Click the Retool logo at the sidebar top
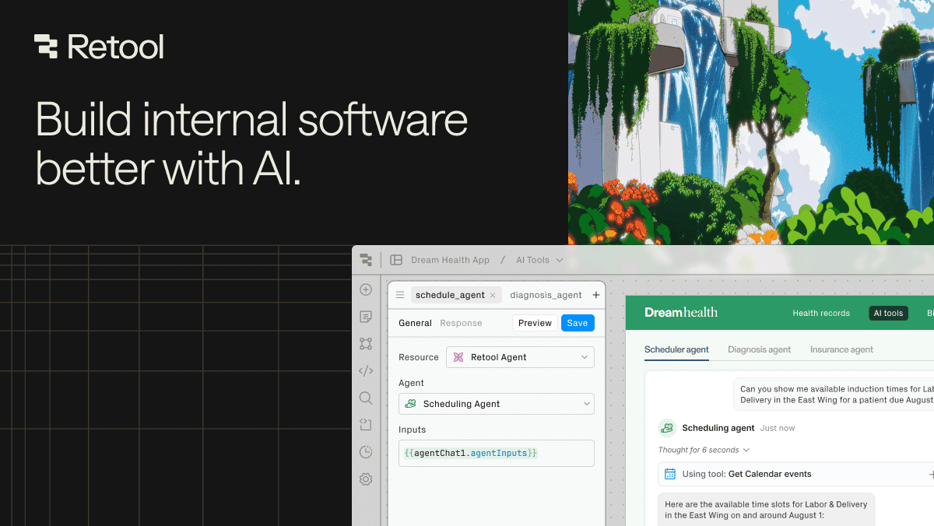 tap(366, 259)
